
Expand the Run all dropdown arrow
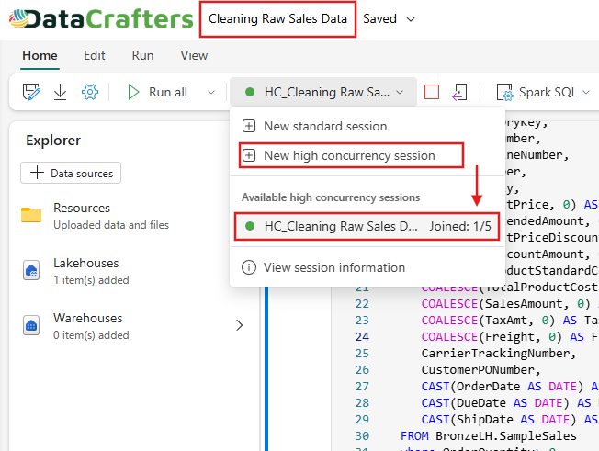[211, 92]
